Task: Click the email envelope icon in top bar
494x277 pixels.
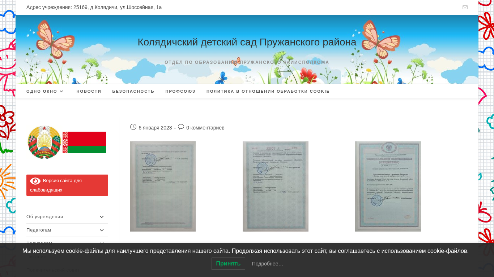Action: tap(465, 7)
